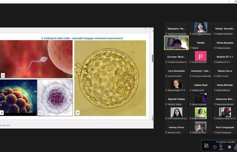Click the 'B' label box on slide
Viewport: 237px width, 152px height.
click(x=2, y=113)
